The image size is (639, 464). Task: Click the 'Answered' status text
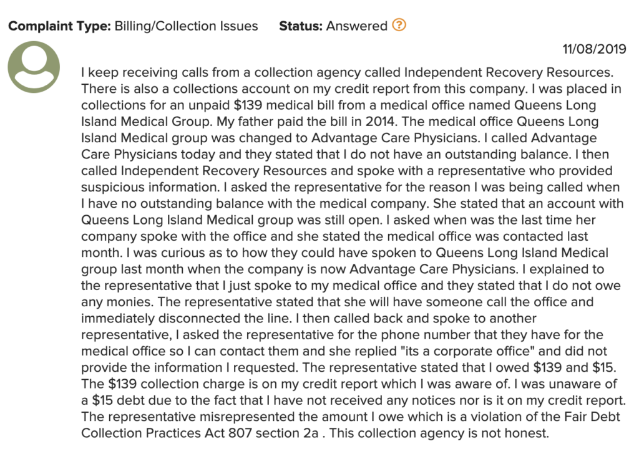(x=356, y=26)
